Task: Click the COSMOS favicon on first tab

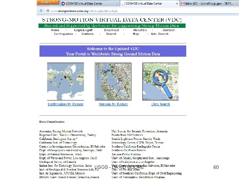Action: 63,4
